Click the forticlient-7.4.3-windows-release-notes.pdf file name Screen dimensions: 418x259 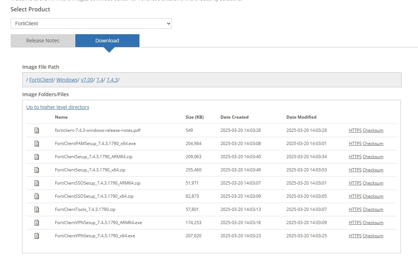pyautogui.click(x=98, y=130)
